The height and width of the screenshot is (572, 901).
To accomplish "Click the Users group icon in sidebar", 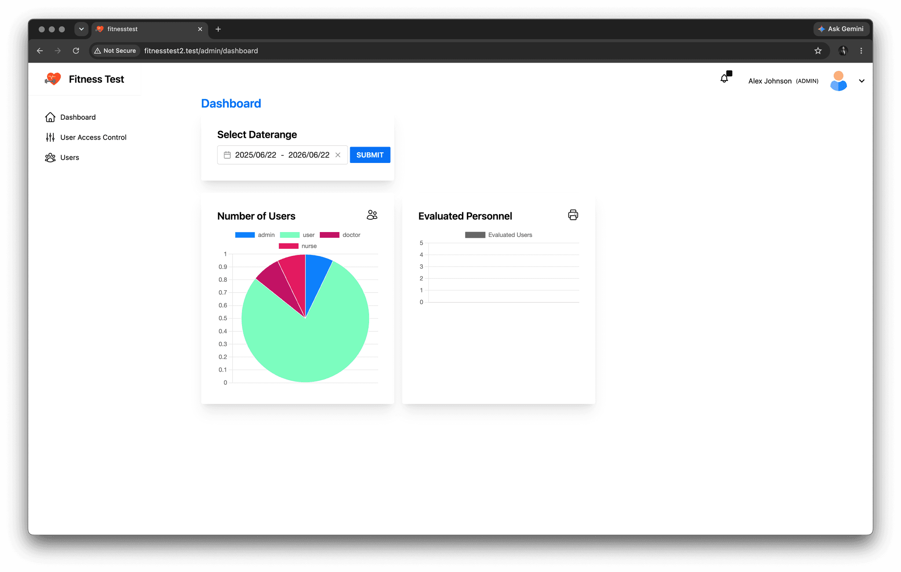I will coord(50,158).
